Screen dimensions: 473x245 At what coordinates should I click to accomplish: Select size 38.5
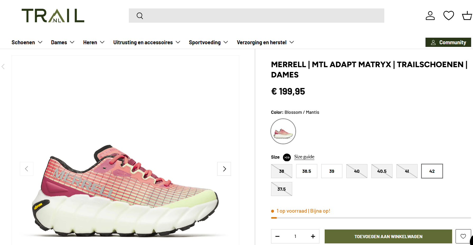click(306, 171)
